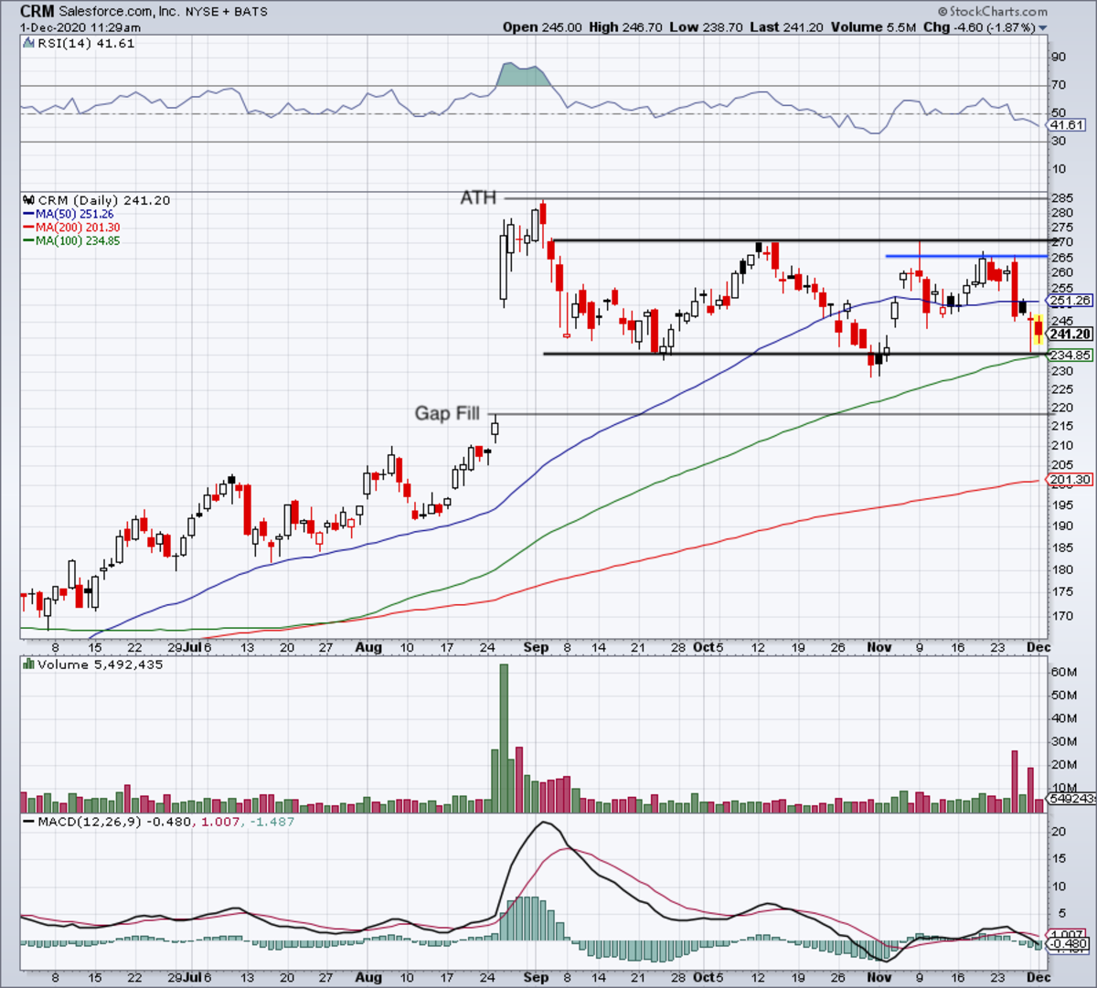
Task: Click the Volume 5,492,435 legend text
Action: (x=101, y=664)
